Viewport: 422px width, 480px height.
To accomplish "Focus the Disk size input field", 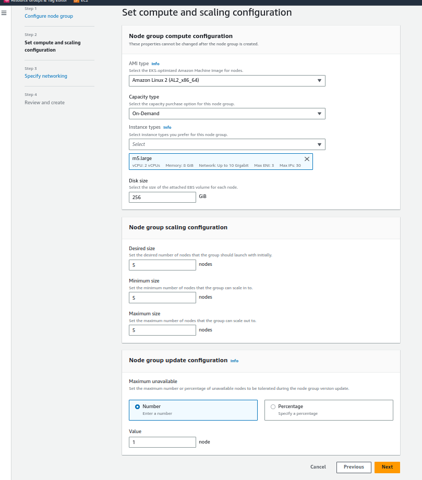I will [162, 198].
